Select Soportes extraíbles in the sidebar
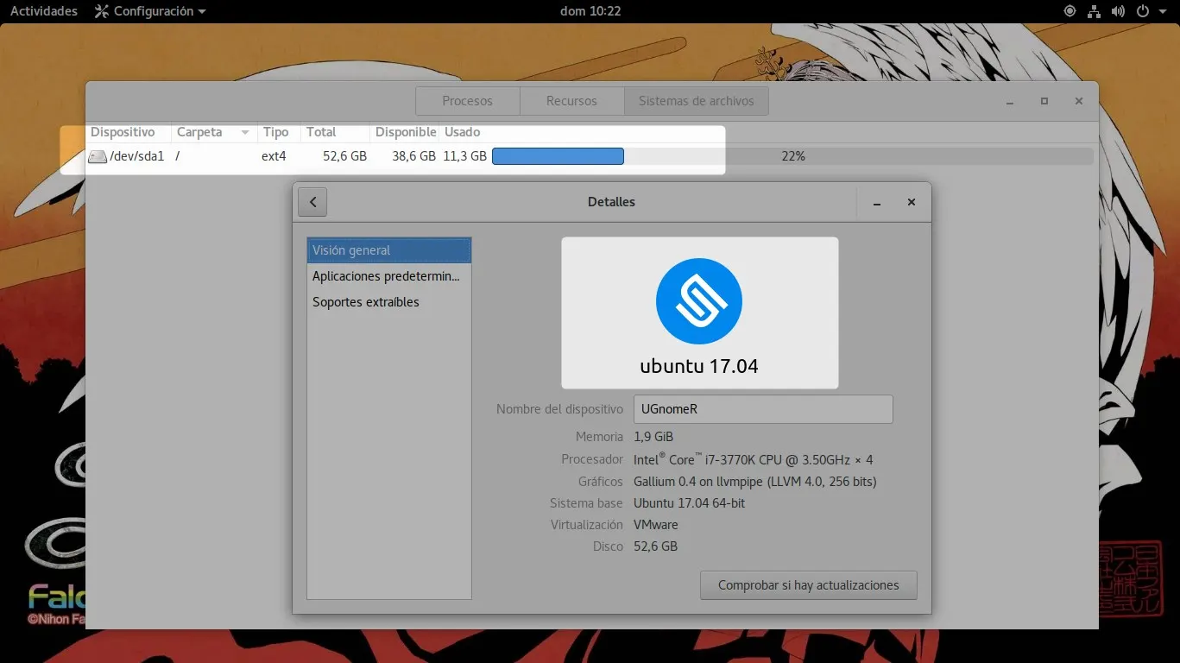 pos(365,301)
